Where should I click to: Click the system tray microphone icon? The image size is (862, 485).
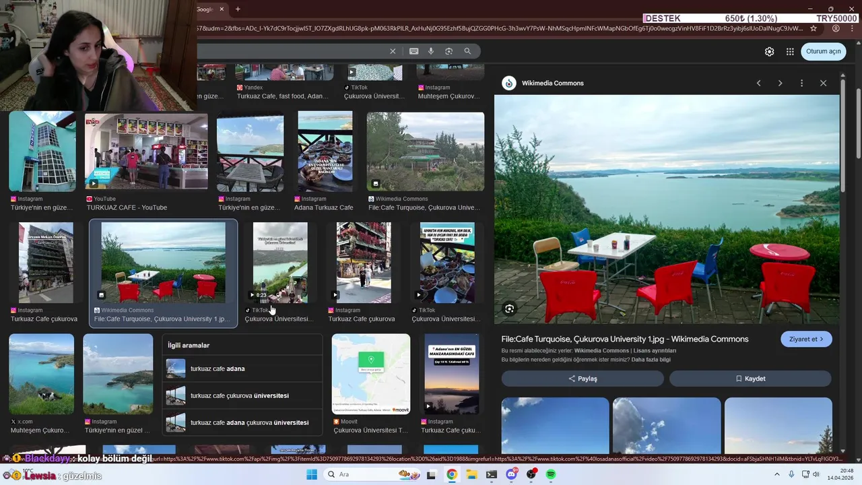[x=791, y=474]
